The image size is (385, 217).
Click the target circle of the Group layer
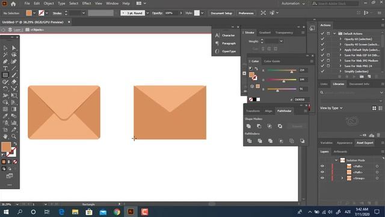377,178
